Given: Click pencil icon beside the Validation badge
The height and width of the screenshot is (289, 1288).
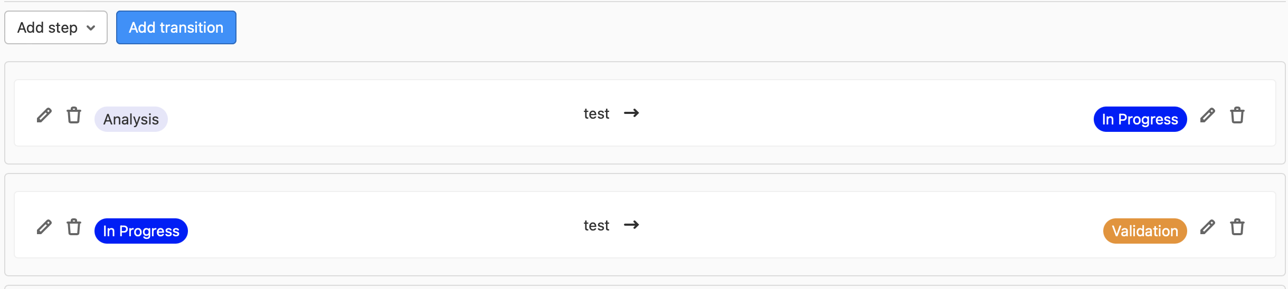Looking at the screenshot, I should click(1207, 227).
